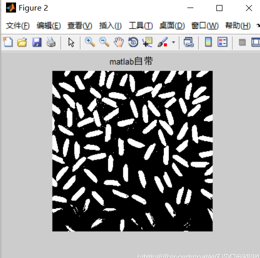Insert a colorbar from the toolbar
The height and width of the screenshot is (258, 260).
(x=208, y=42)
